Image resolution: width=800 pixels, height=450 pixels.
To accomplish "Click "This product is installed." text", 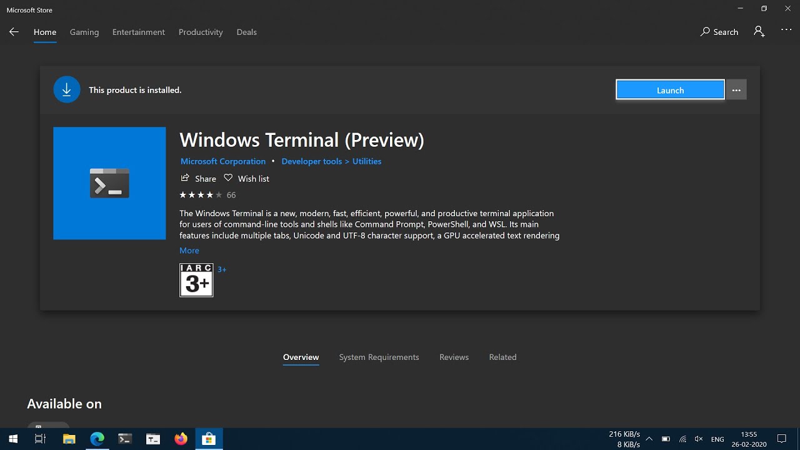I will tap(135, 90).
